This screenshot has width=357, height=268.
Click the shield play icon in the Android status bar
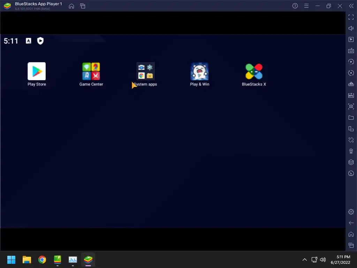click(40, 41)
